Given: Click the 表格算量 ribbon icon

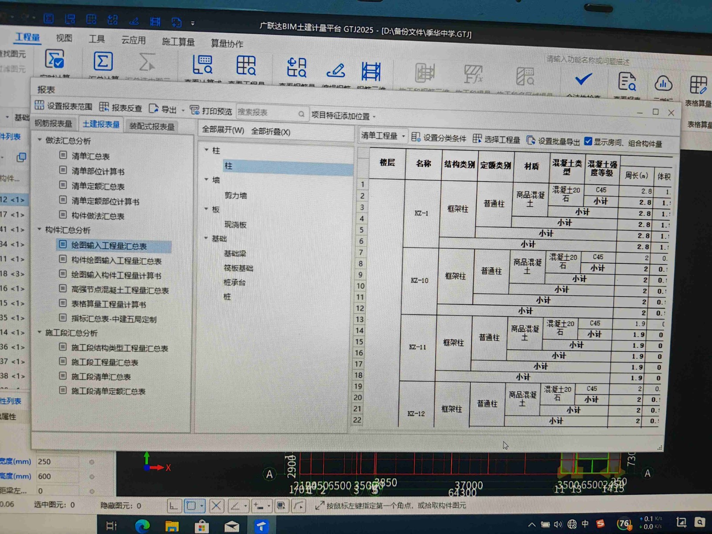Looking at the screenshot, I should click(698, 85).
